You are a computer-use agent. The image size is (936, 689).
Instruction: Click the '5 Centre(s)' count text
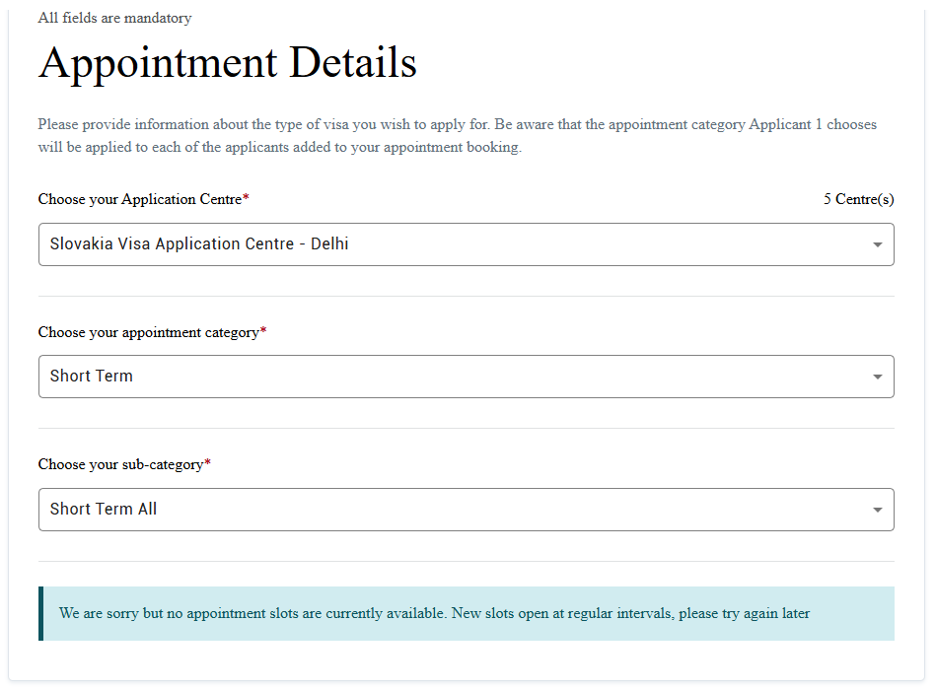point(858,199)
